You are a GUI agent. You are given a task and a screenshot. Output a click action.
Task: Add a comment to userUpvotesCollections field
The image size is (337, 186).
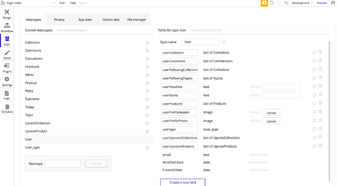[315, 138]
